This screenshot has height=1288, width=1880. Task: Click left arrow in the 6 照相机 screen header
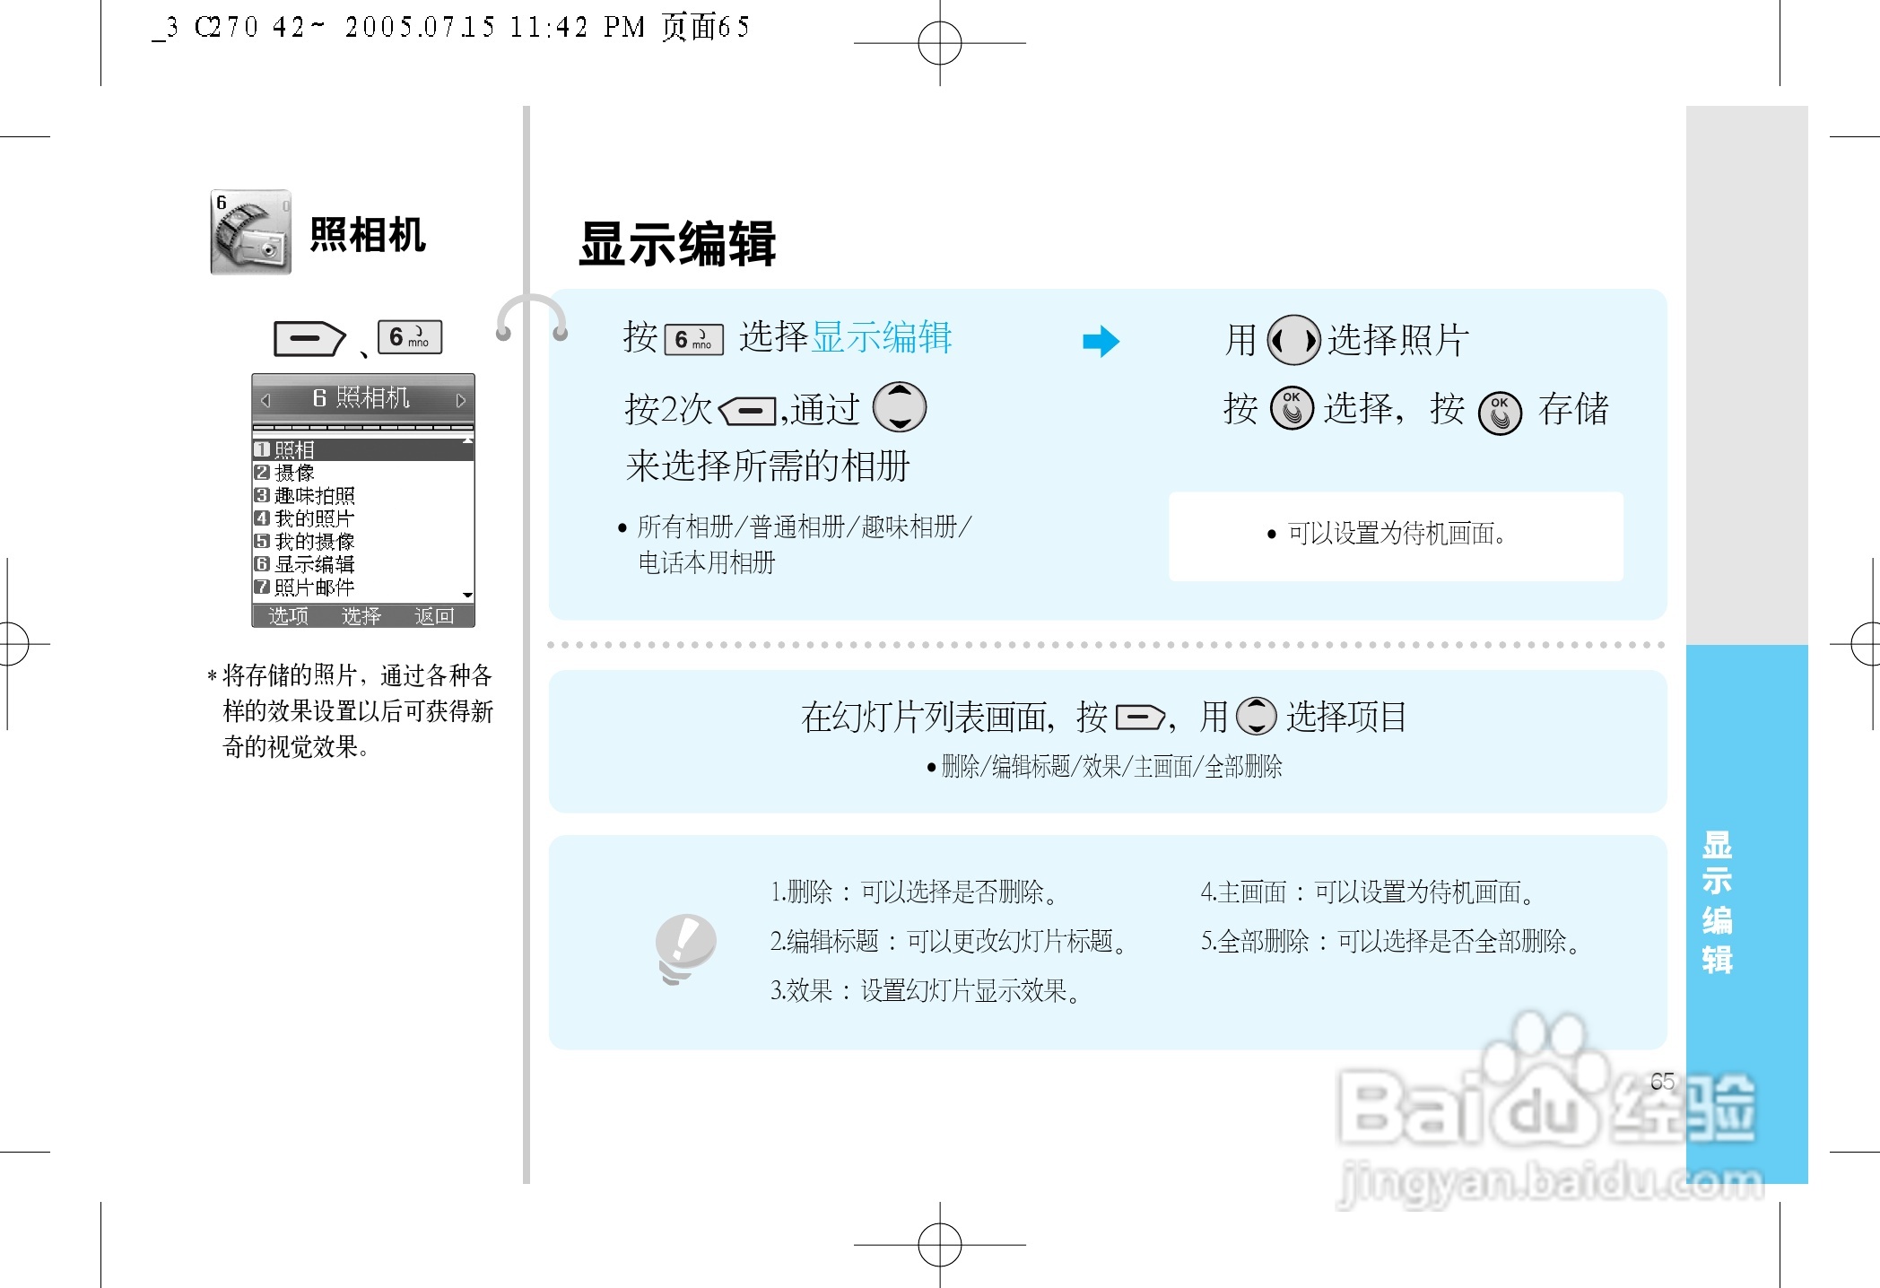265,400
